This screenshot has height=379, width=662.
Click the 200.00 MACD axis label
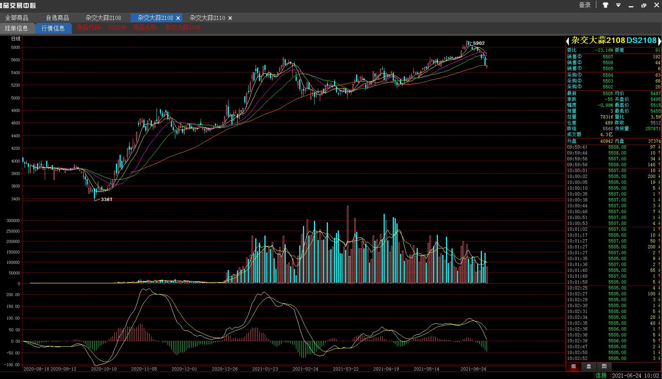pyautogui.click(x=13, y=295)
